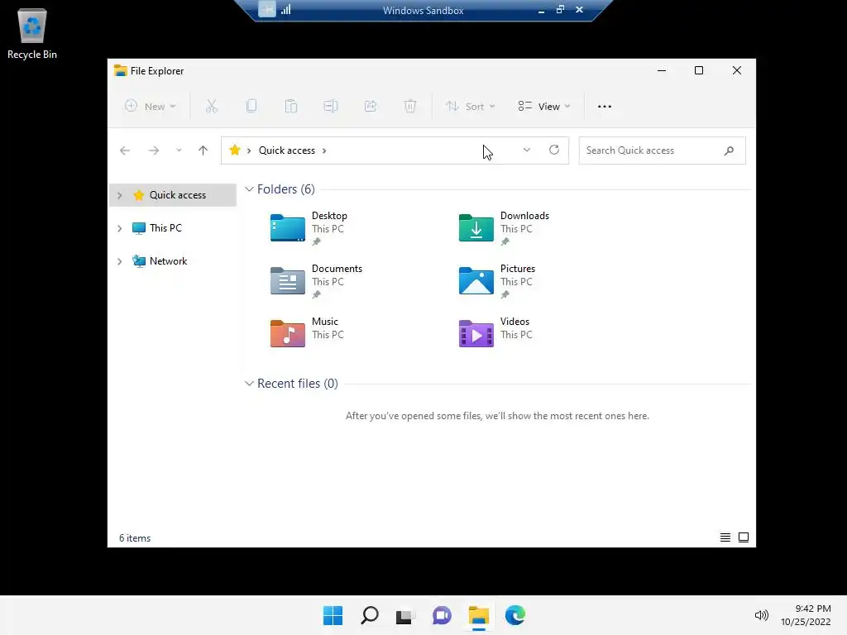
Task: Click the clock and date in taskbar
Action: [x=806, y=615]
